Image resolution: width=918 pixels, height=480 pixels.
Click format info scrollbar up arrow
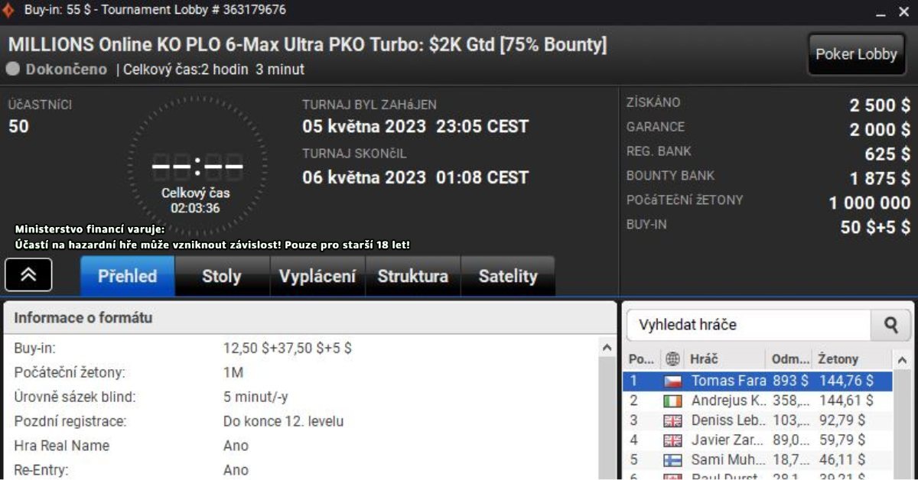(x=607, y=348)
